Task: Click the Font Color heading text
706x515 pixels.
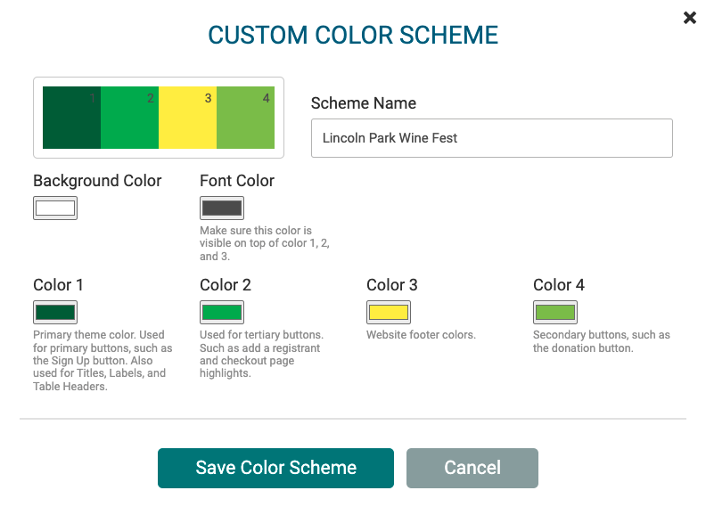Action: pos(236,181)
